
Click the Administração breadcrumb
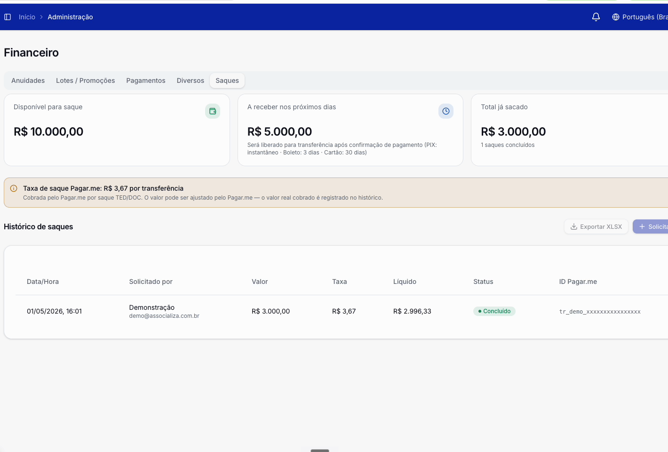click(x=70, y=17)
